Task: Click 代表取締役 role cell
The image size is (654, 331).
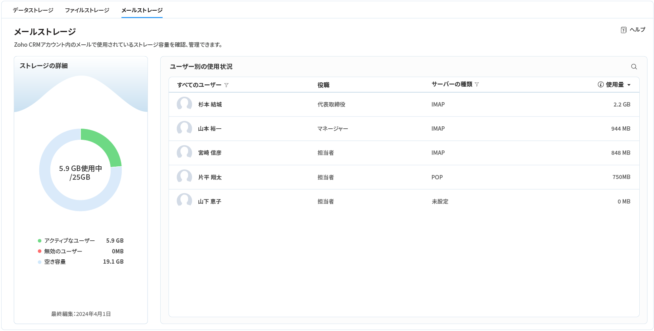Action: pyautogui.click(x=331, y=105)
